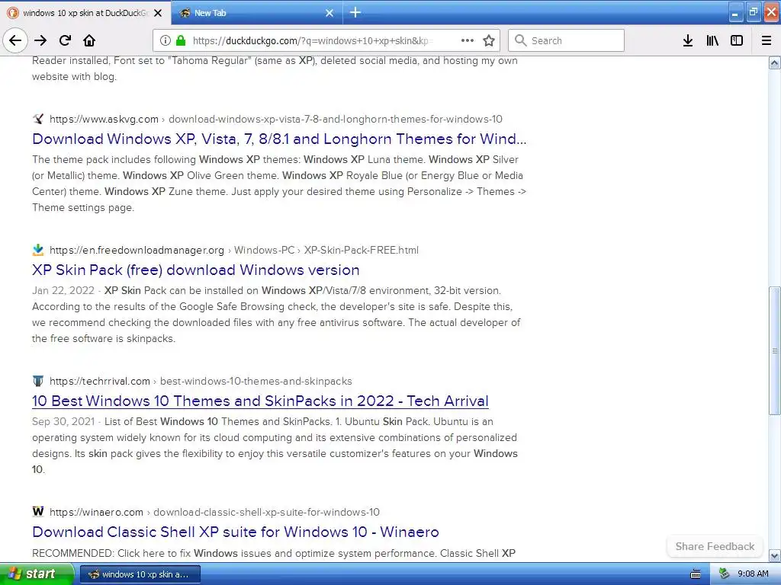Click the winaero W favicon
The width and height of the screenshot is (781, 585).
38,511
